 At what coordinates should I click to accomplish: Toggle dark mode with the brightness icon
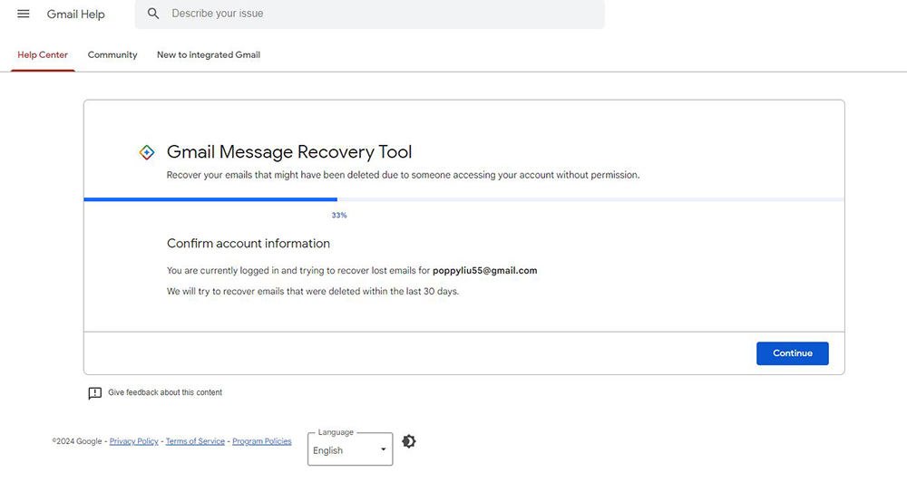[x=409, y=441]
